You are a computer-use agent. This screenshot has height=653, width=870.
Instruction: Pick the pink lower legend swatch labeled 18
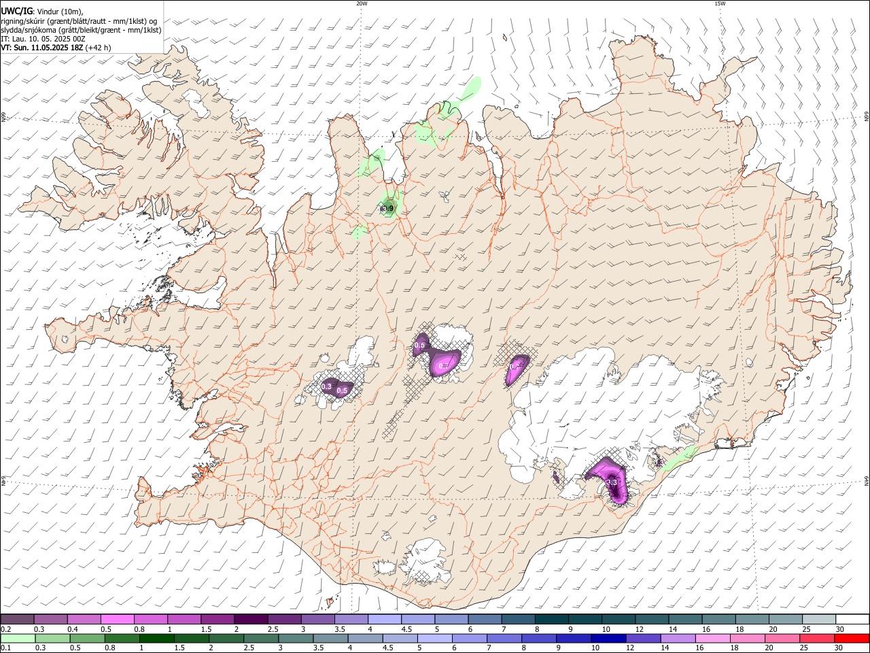coord(746,638)
